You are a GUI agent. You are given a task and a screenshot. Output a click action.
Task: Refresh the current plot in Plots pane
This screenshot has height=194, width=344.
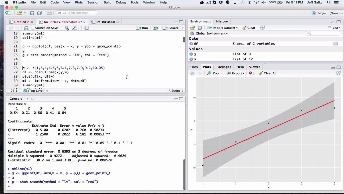tap(339, 73)
